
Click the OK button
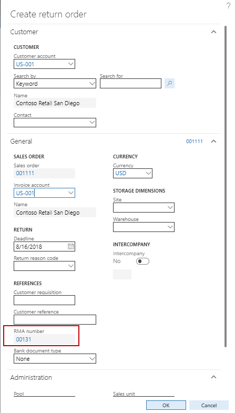[166, 405]
